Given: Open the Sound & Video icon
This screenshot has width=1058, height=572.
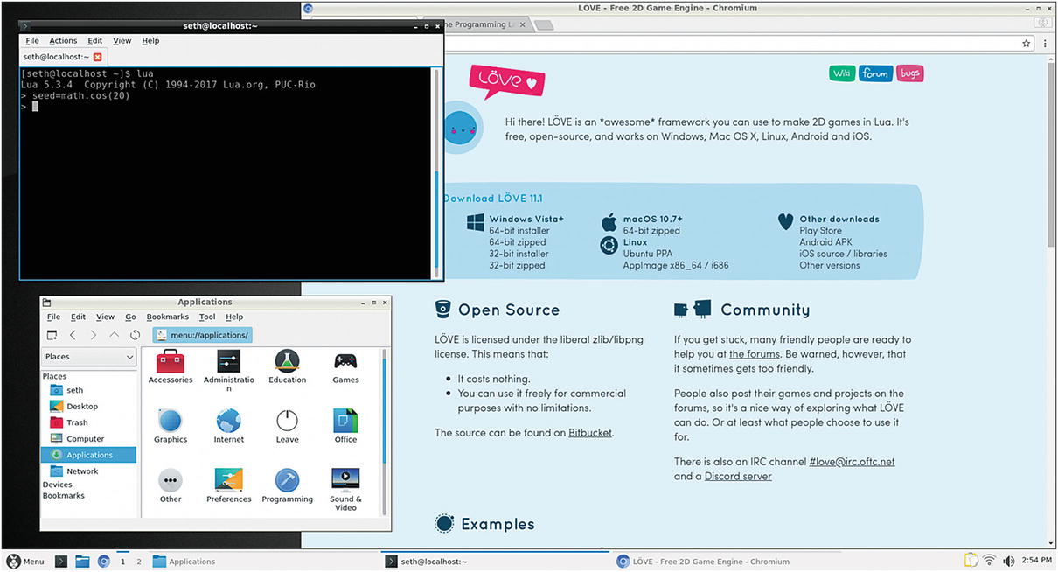Looking at the screenshot, I should [345, 479].
